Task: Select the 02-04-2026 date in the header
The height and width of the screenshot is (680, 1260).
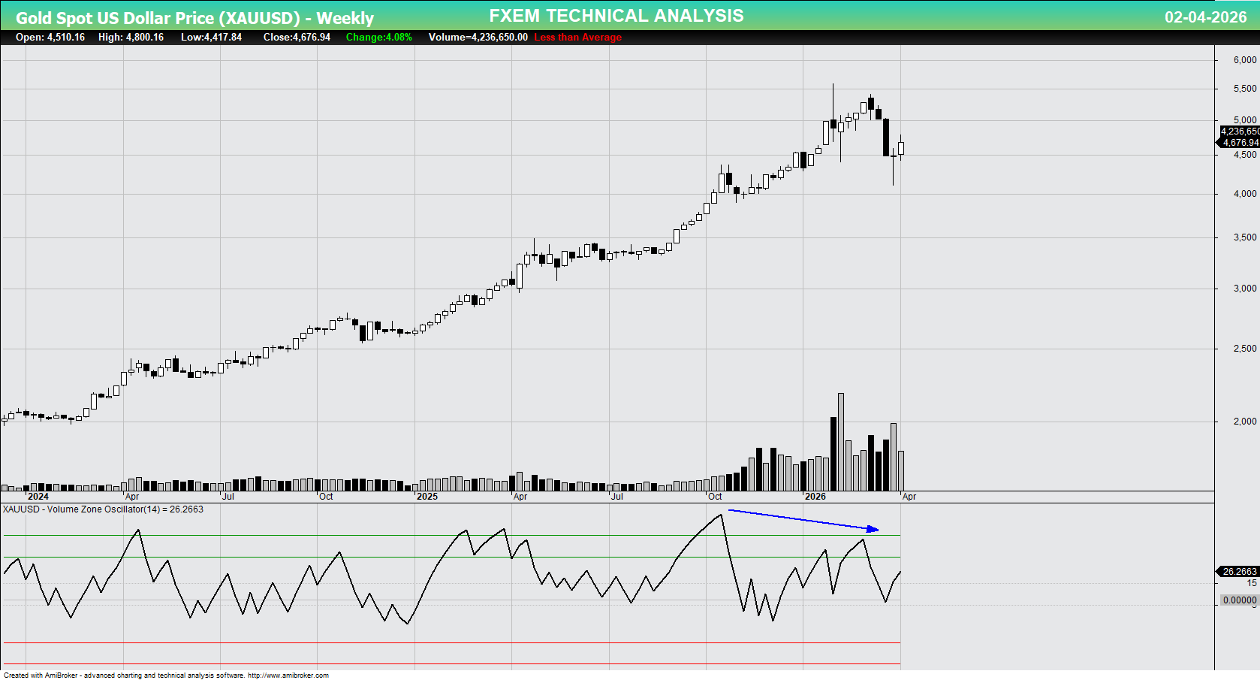Action: [x=1204, y=17]
